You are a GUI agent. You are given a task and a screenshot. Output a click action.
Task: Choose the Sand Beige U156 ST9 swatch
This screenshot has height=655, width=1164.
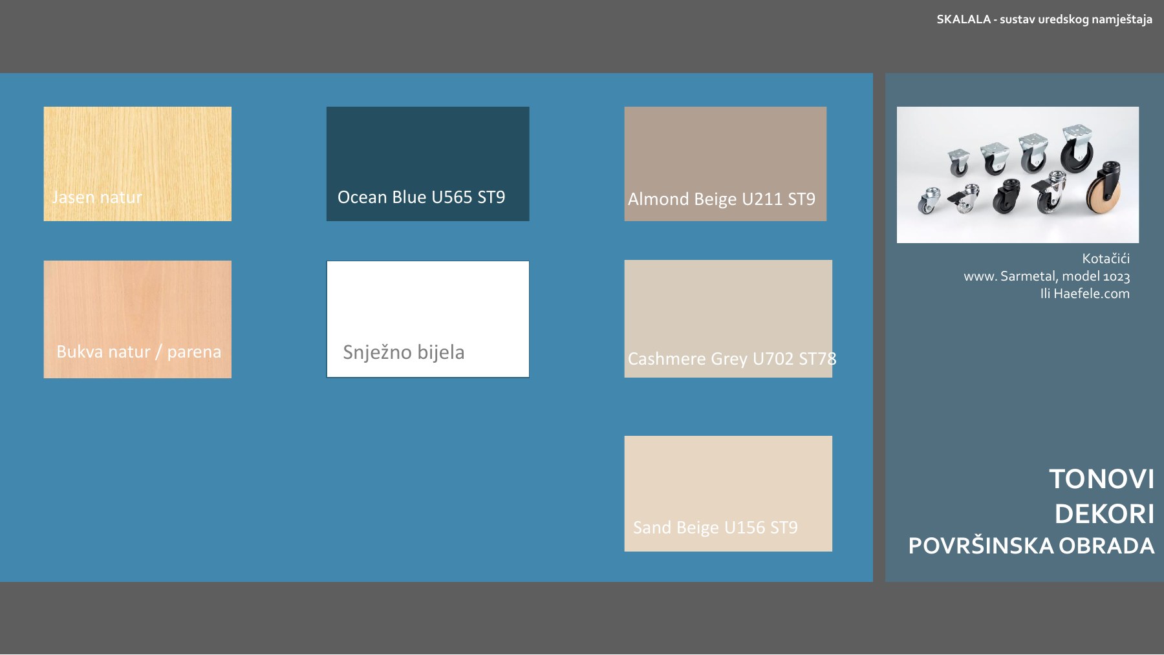tap(728, 493)
